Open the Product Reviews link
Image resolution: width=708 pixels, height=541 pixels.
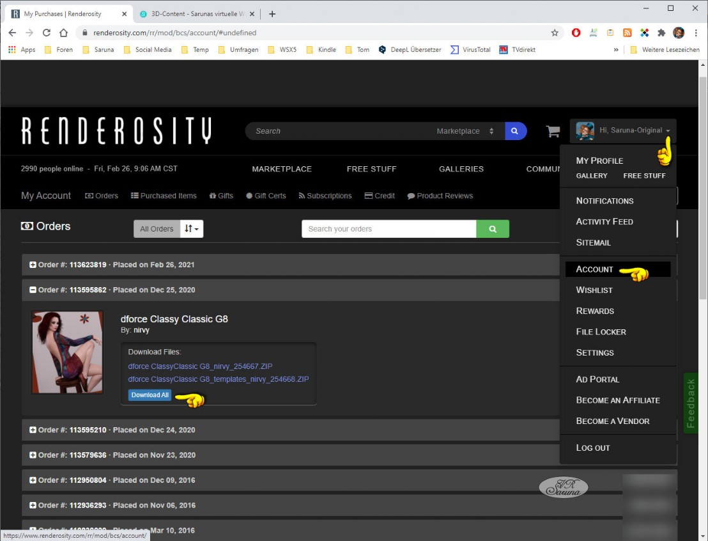click(x=440, y=196)
